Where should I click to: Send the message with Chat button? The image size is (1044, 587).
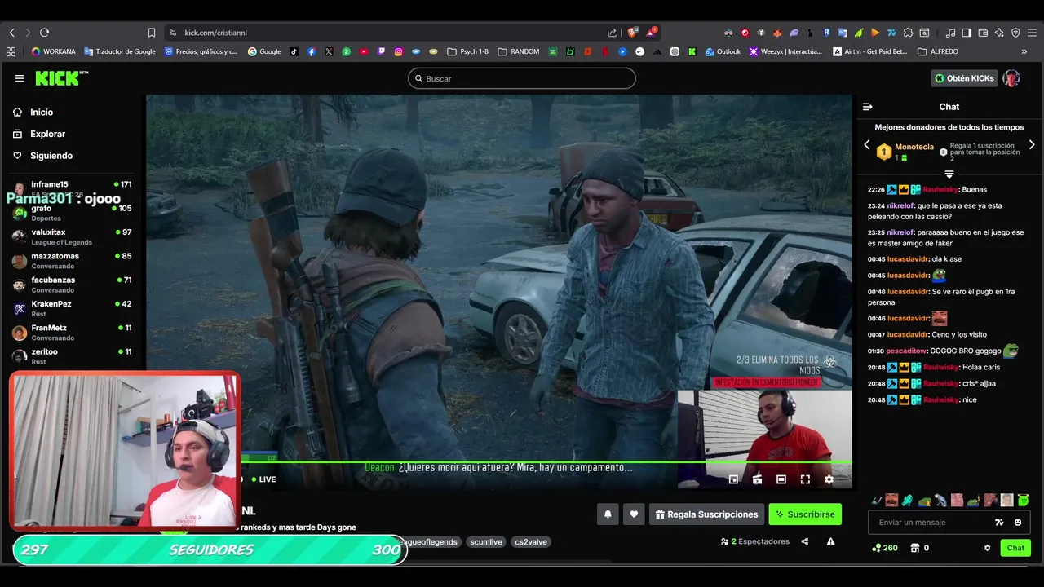click(x=1015, y=548)
